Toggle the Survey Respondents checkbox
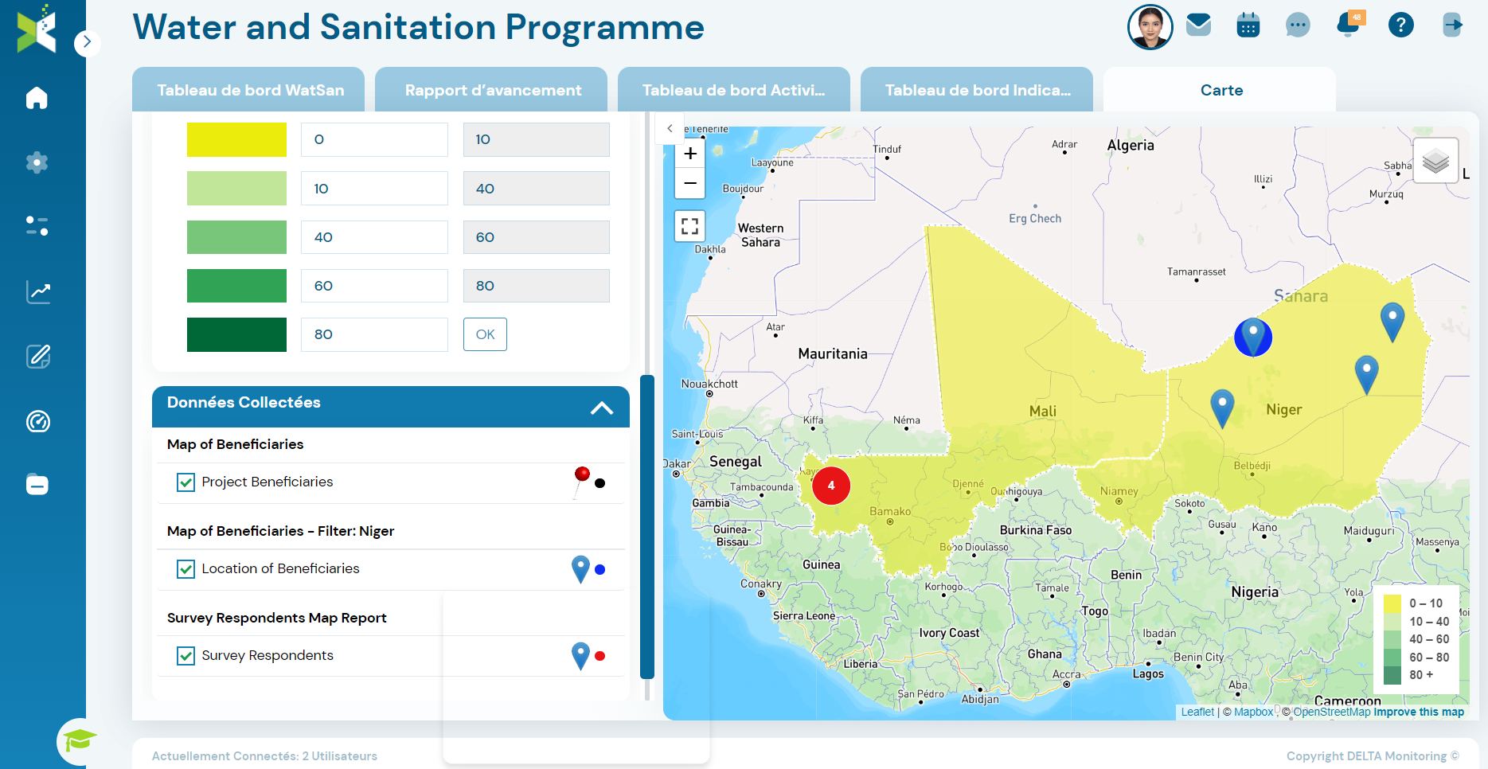The image size is (1488, 769). point(186,655)
